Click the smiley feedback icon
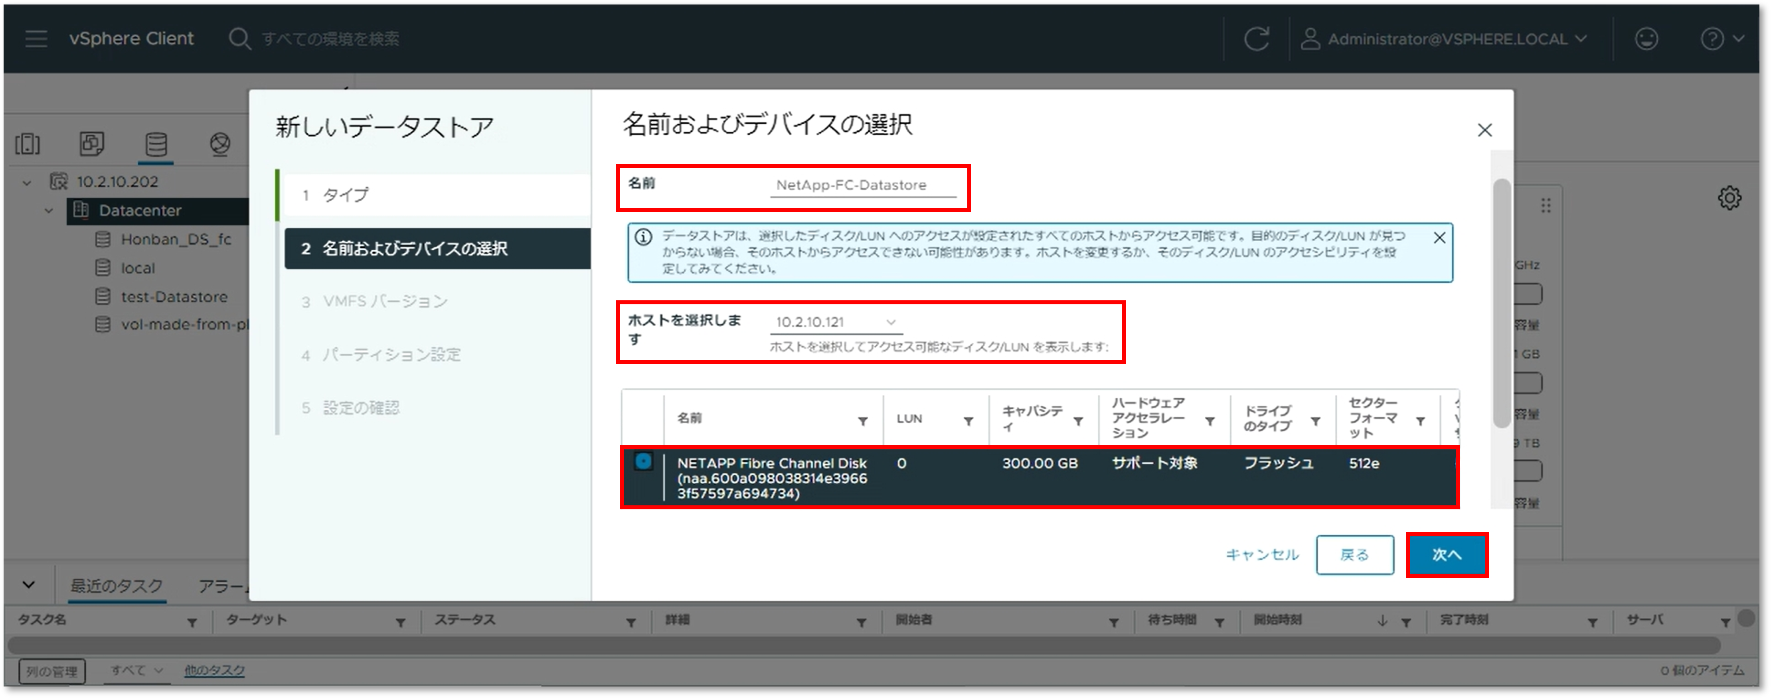Screen dimensions: 1771x698 pos(1646,38)
